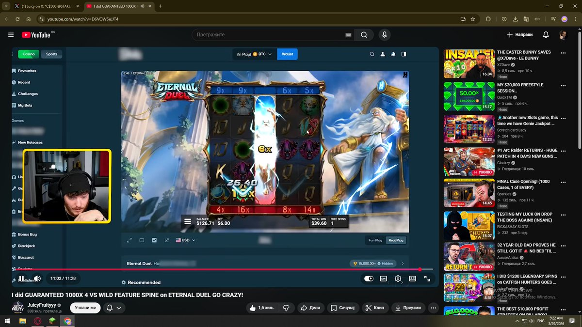The image size is (582, 327).
Task: Open the Windows Start menu
Action: [x=7, y=321]
